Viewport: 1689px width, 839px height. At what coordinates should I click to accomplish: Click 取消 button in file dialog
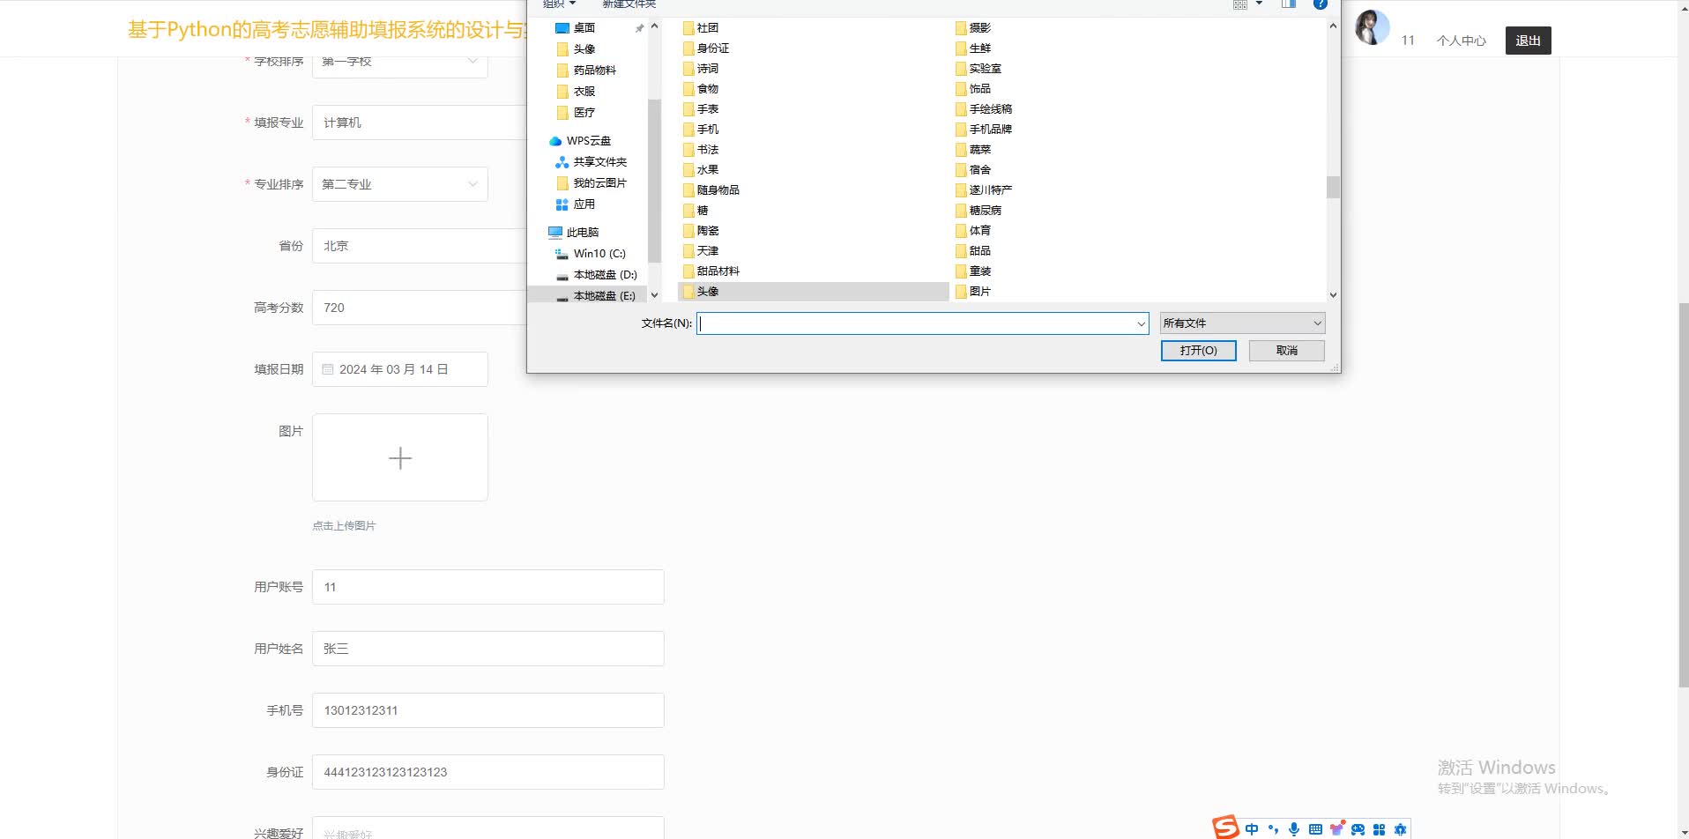point(1286,351)
